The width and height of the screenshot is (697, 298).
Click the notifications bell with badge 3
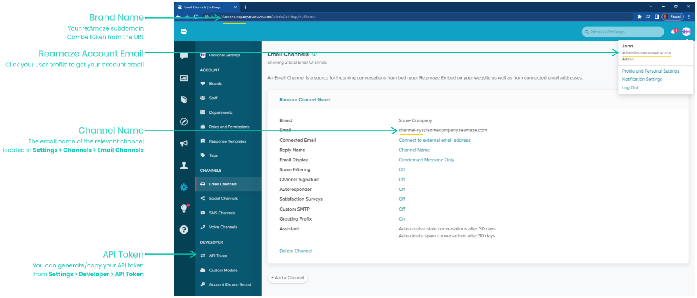point(674,31)
